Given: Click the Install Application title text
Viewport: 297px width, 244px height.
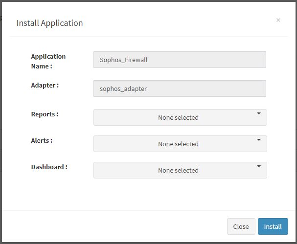Looking at the screenshot, I should pos(49,23).
